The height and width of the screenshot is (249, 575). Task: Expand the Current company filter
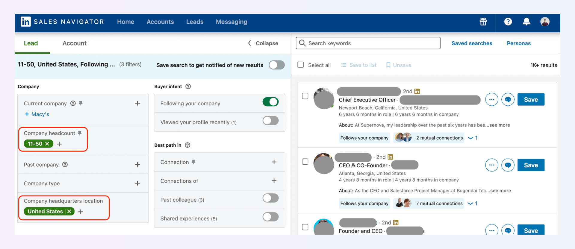click(137, 103)
